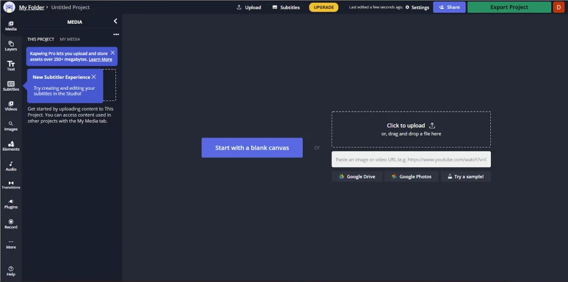Open the Elements sidebar panel
The image size is (568, 282).
[11, 146]
